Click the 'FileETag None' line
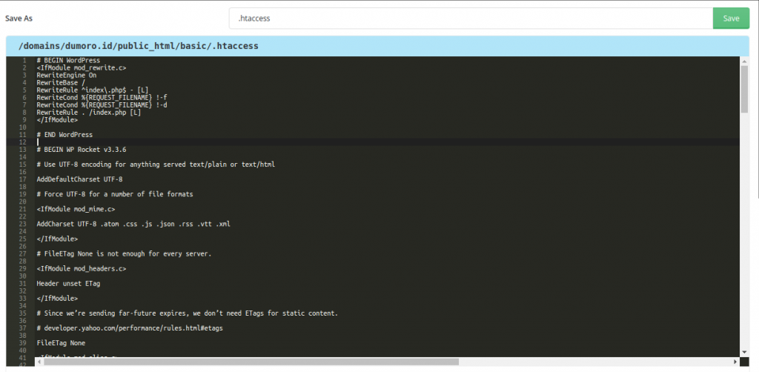The image size is (759, 372). pyautogui.click(x=61, y=343)
